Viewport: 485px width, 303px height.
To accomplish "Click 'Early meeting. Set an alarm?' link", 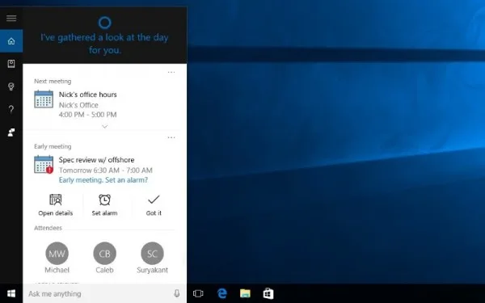I will [x=103, y=180].
